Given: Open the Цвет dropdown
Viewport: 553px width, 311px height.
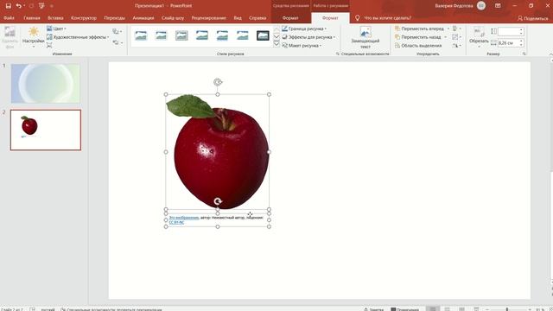Looking at the screenshot, I should point(56,29).
